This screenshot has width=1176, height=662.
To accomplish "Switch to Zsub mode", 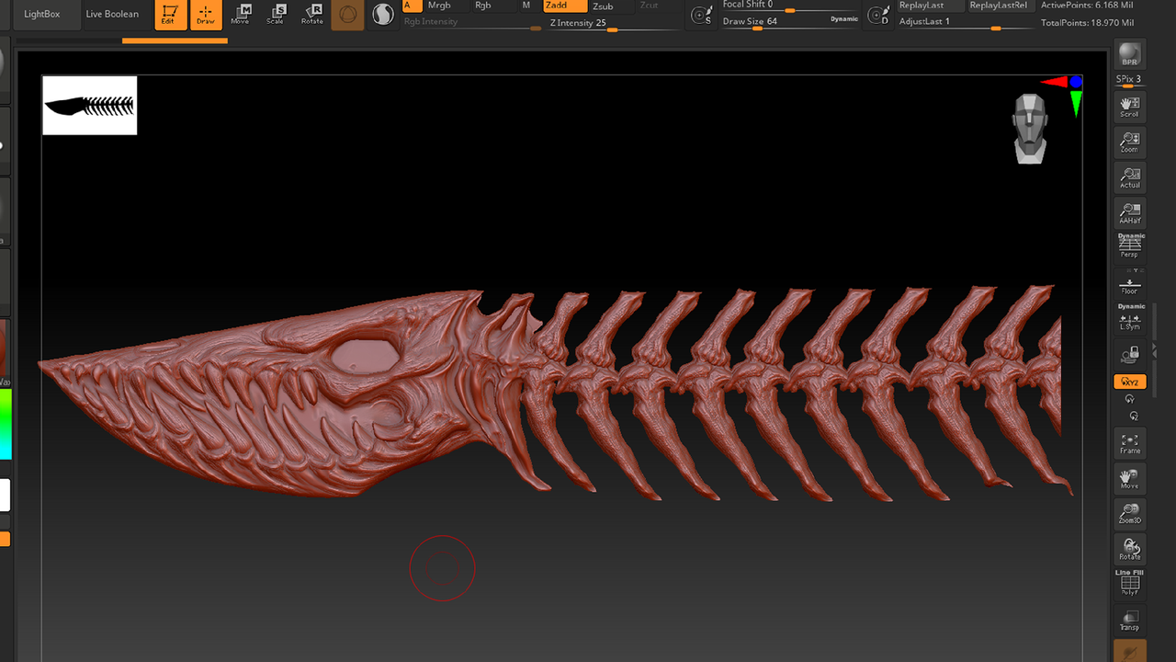I will (x=603, y=6).
